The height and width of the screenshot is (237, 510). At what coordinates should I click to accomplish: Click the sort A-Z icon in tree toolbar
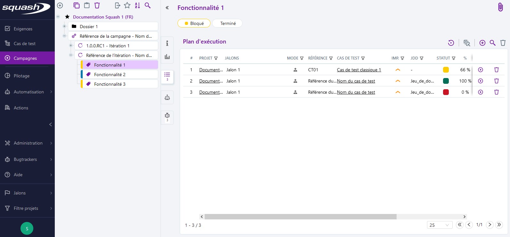[137, 5]
